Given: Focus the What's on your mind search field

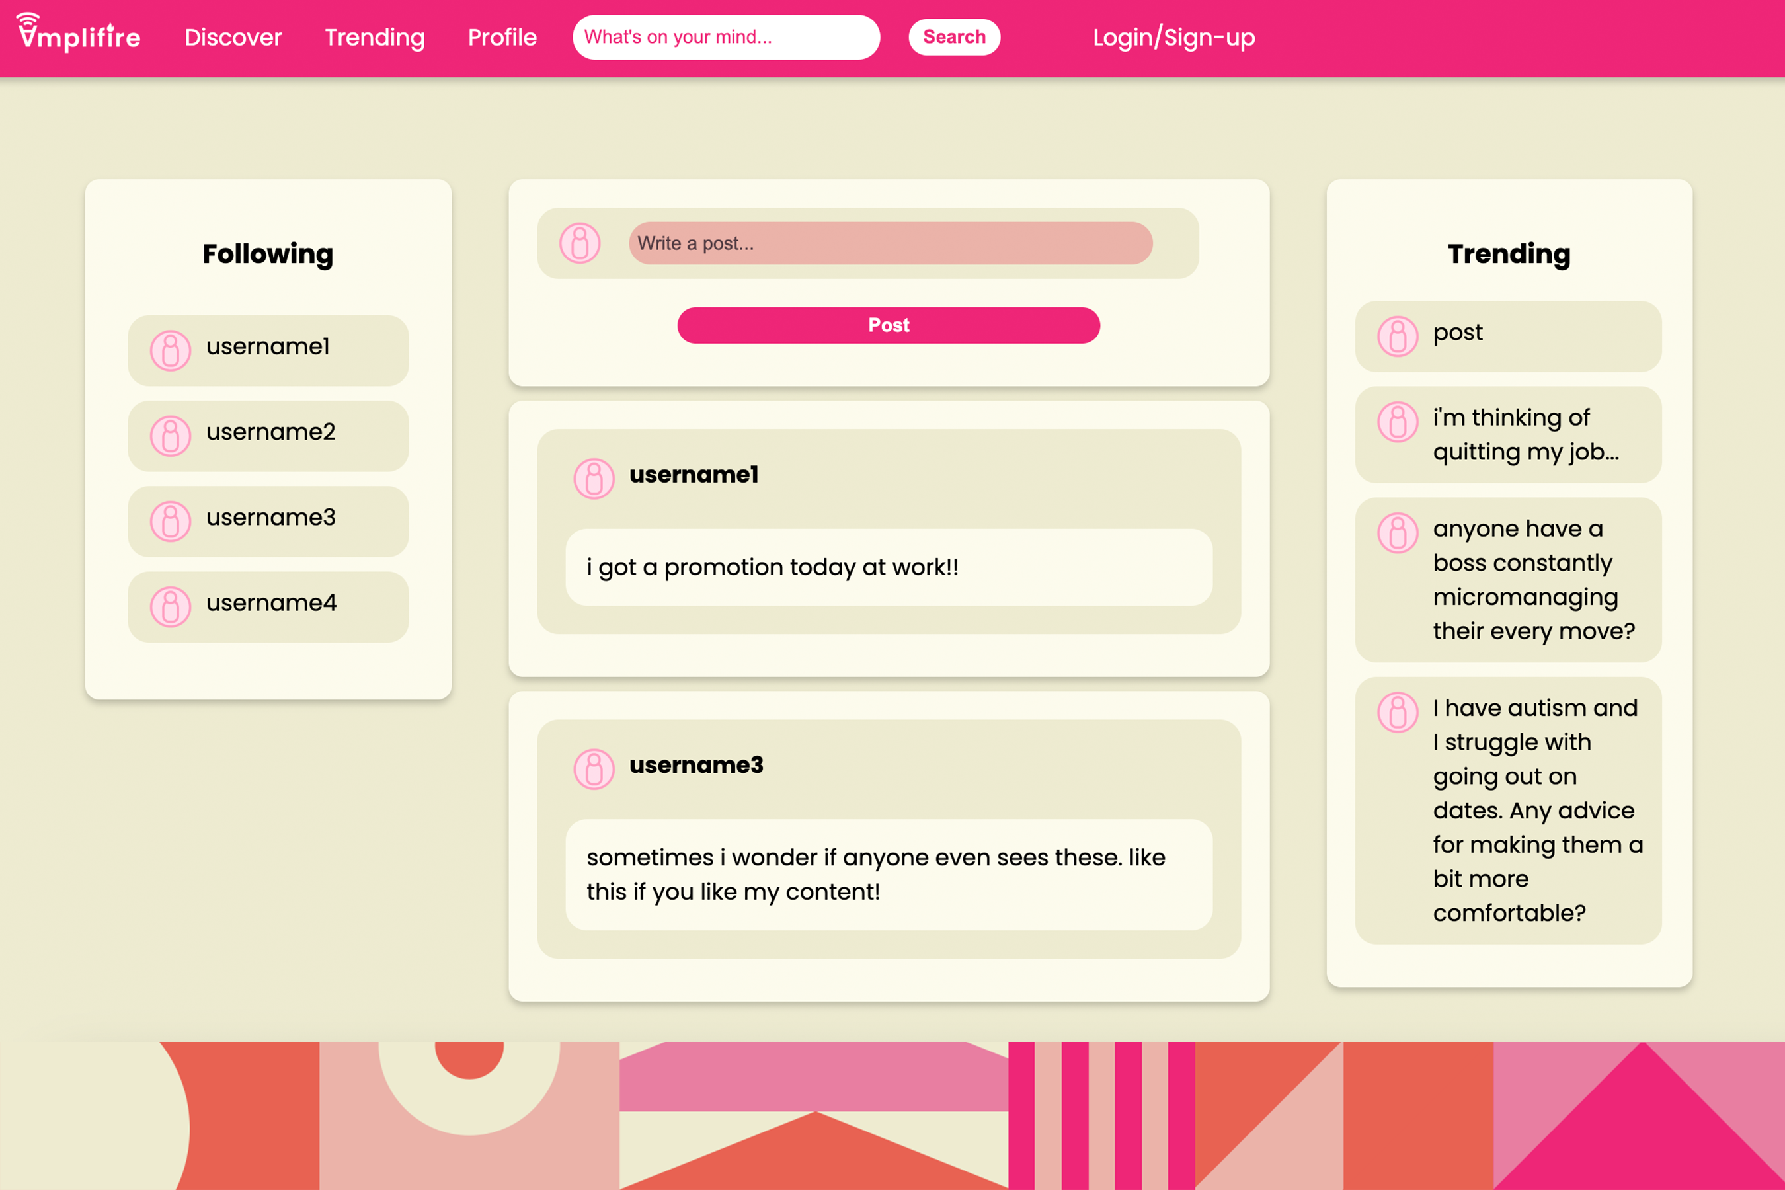Looking at the screenshot, I should point(725,37).
